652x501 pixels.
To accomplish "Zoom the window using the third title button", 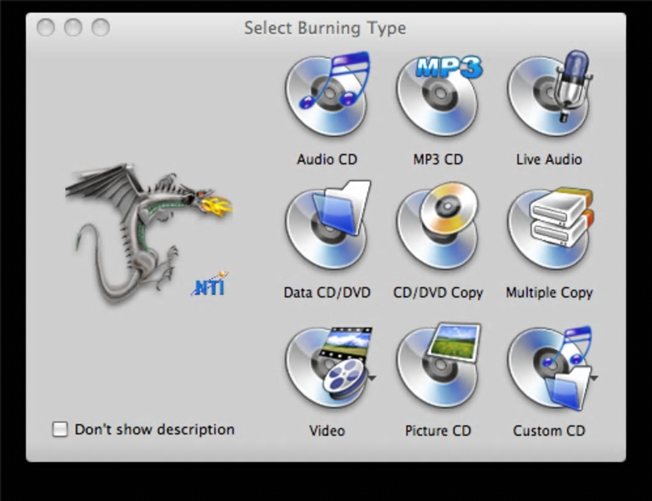I will 100,27.
